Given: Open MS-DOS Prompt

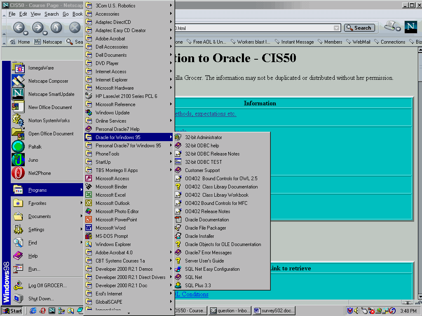Looking at the screenshot, I should [x=129, y=236].
